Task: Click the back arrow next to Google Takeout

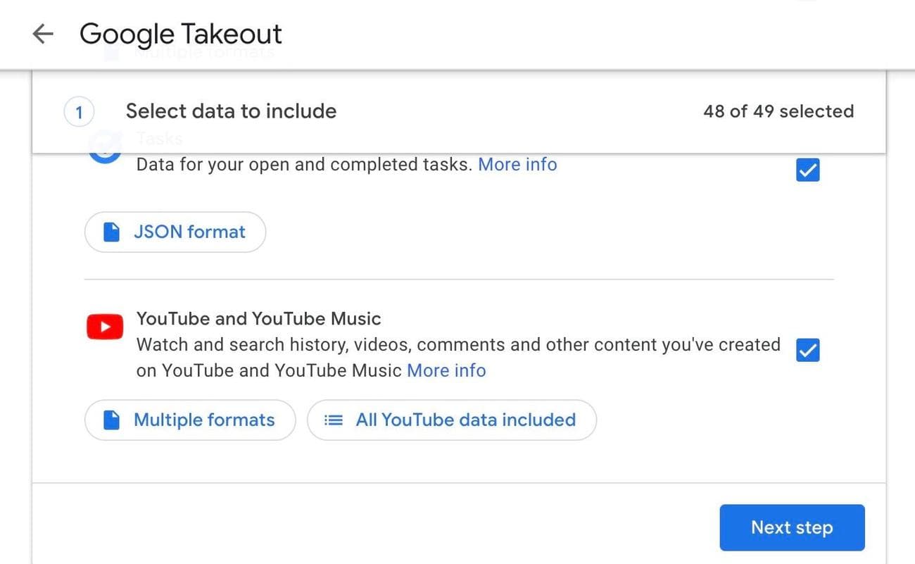Action: 42,34
